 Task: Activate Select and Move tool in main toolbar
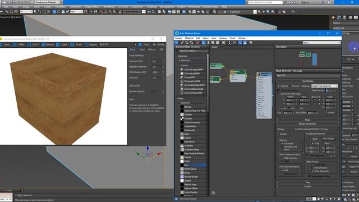(x=54, y=12)
